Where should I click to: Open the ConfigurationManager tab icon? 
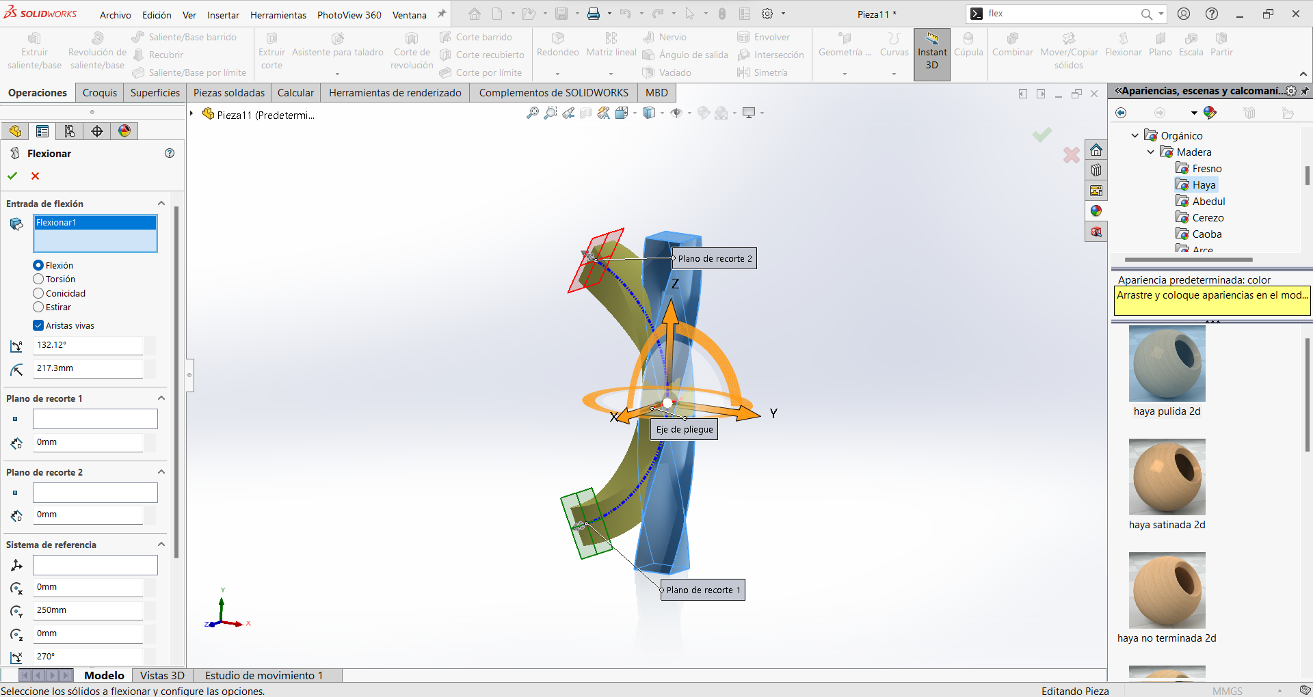click(x=70, y=131)
